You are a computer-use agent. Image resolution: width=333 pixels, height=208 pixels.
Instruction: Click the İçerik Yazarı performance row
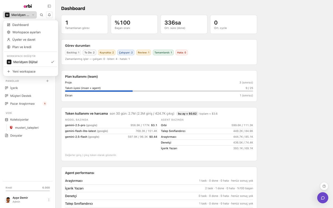point(159,188)
